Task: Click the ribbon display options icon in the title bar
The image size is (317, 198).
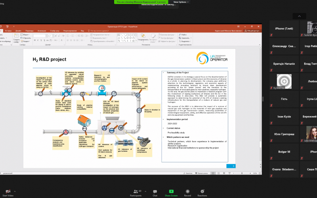Action: [x=239, y=27]
